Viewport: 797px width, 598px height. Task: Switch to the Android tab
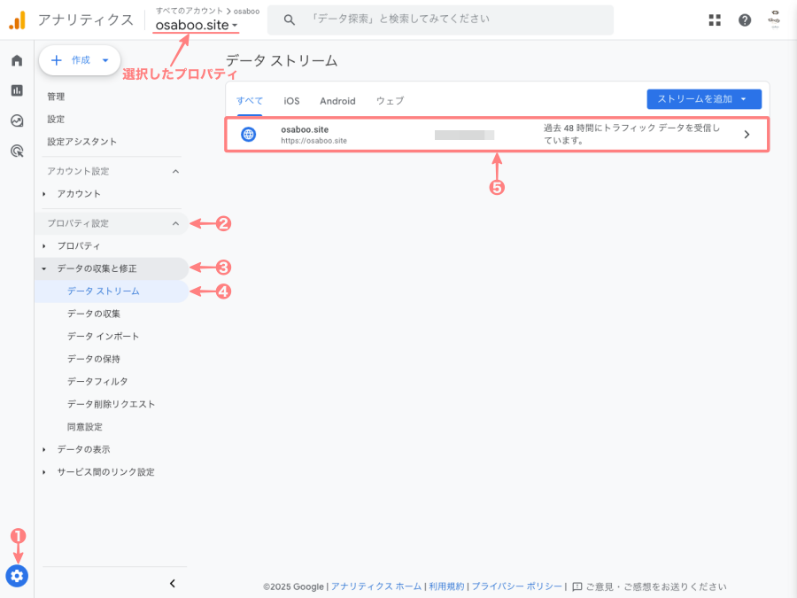tap(337, 101)
